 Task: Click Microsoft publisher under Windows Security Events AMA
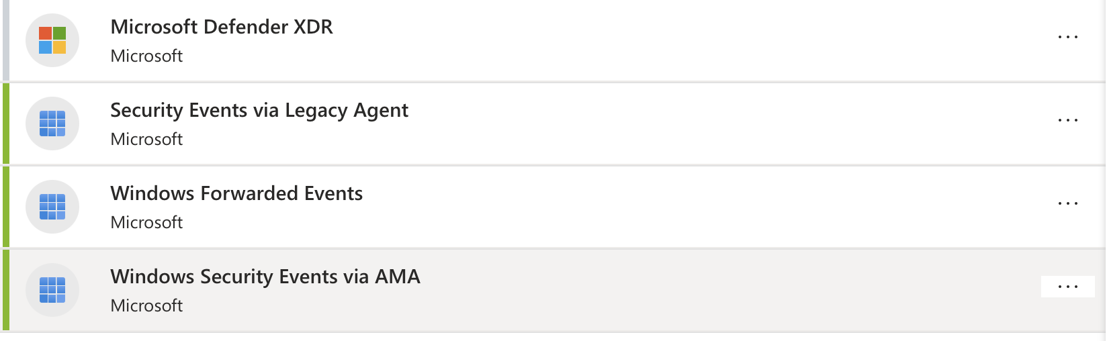click(x=146, y=305)
